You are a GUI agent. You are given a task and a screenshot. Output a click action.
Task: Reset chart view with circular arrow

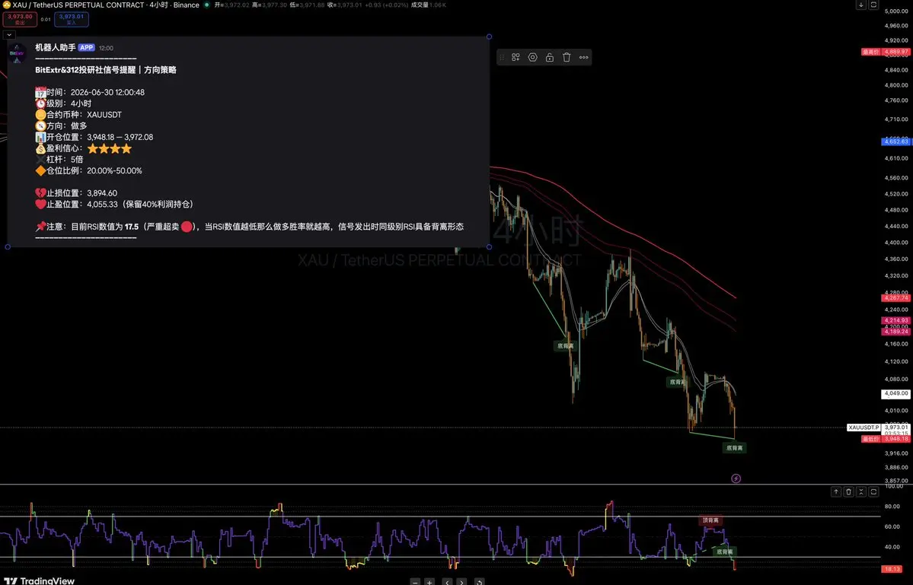pyautogui.click(x=479, y=581)
